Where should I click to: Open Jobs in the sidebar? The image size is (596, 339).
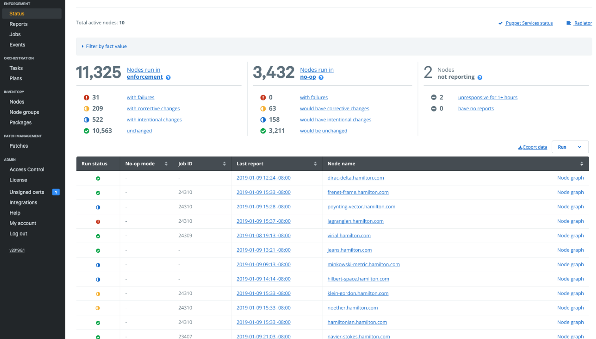pos(15,34)
